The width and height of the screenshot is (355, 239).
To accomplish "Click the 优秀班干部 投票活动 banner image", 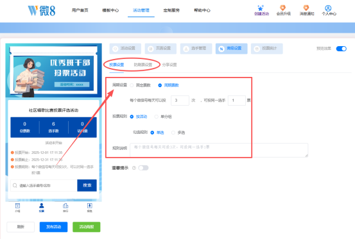I will (54, 70).
